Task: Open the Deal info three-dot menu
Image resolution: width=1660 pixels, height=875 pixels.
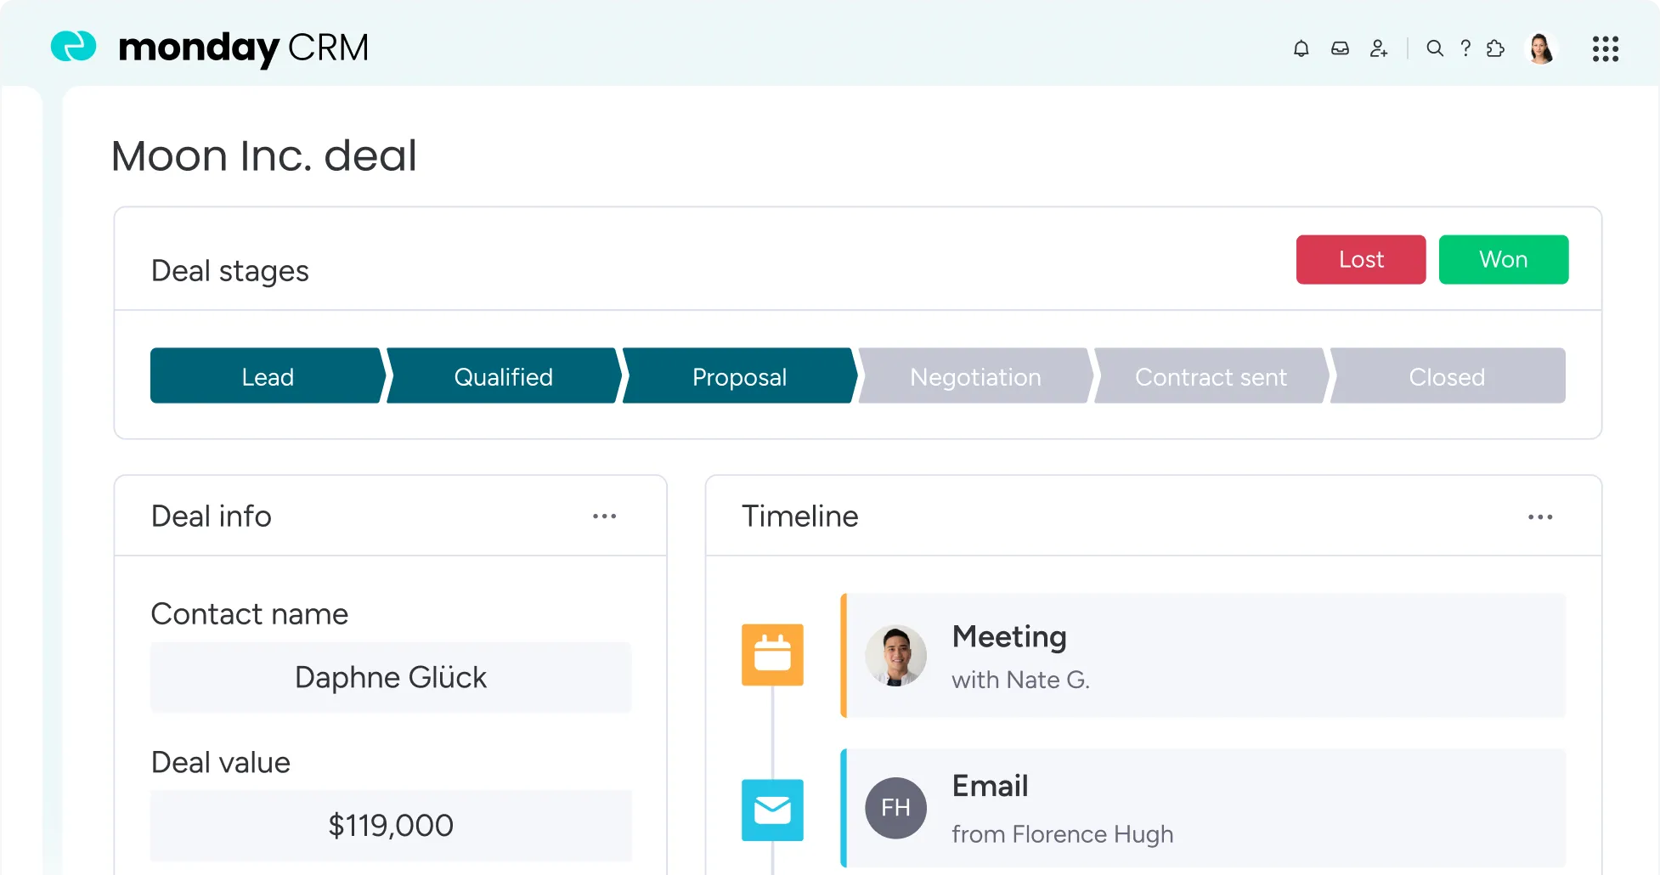Action: point(604,517)
